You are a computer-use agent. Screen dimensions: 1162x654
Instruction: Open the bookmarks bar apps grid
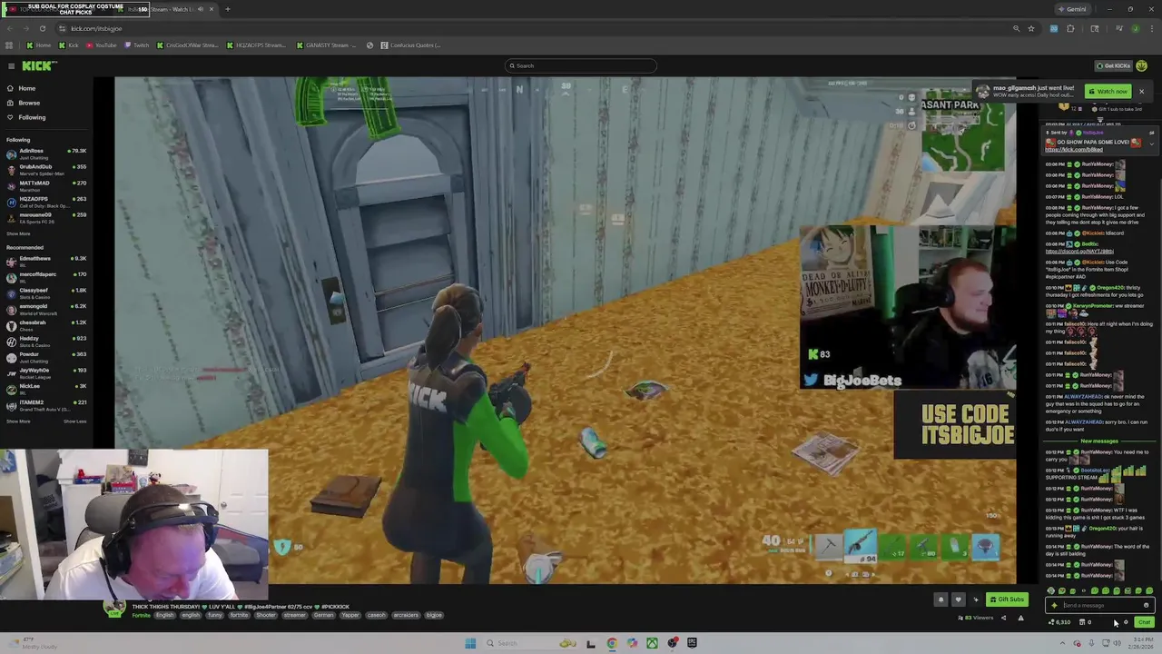point(9,45)
